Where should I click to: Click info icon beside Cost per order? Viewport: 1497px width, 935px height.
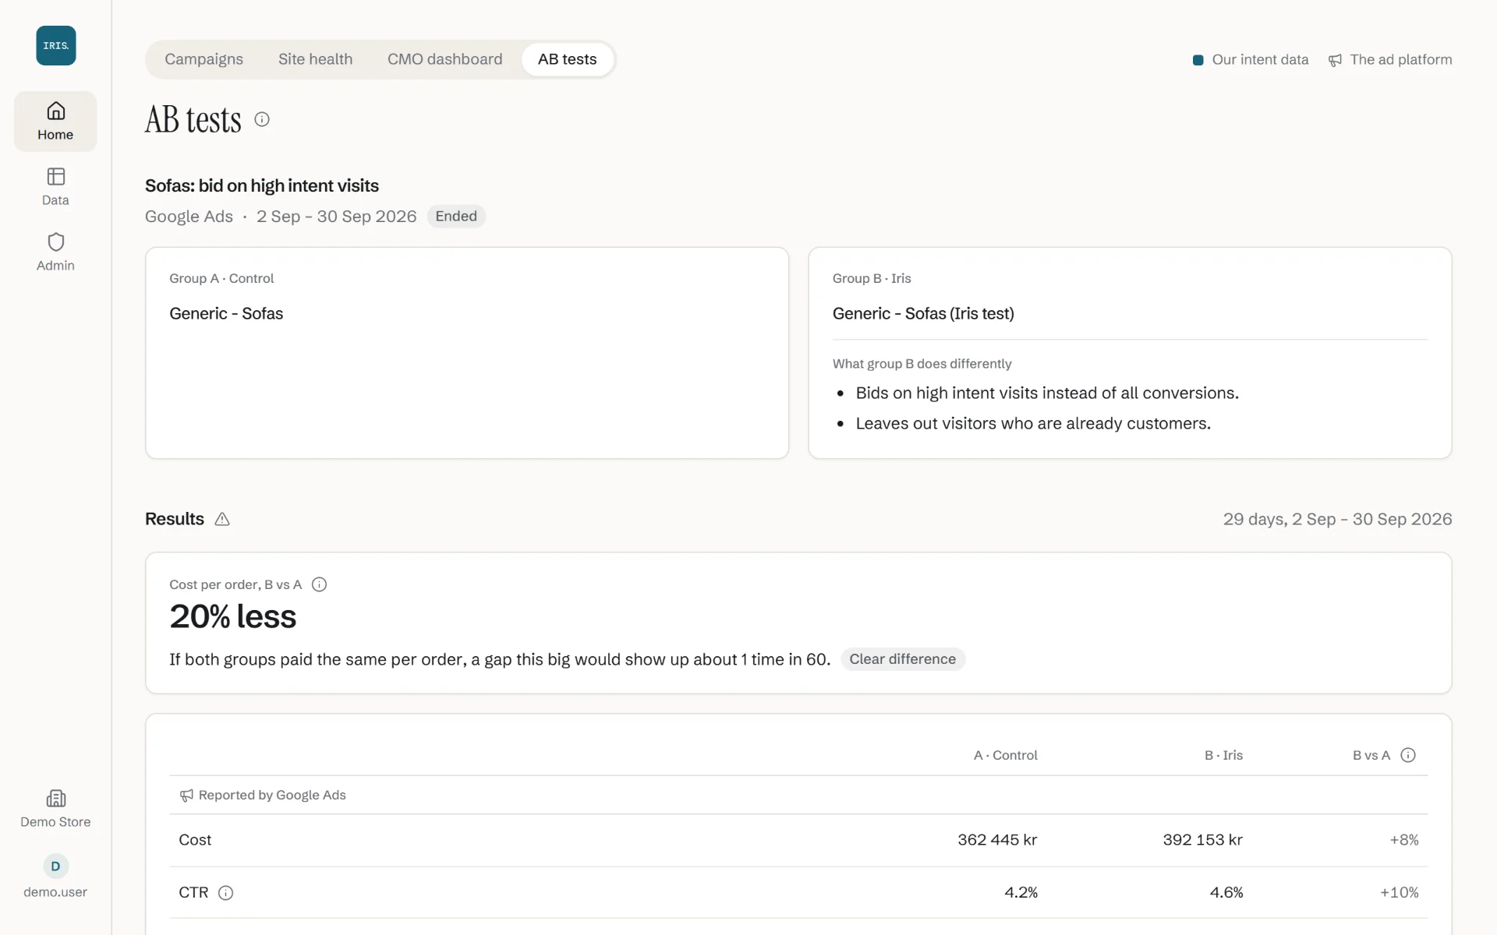[319, 584]
